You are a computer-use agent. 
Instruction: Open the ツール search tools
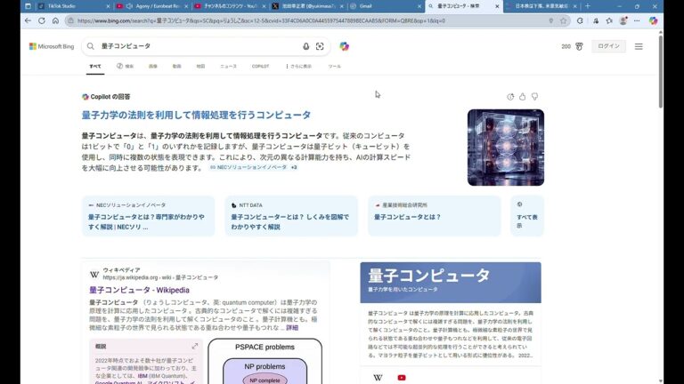[335, 66]
